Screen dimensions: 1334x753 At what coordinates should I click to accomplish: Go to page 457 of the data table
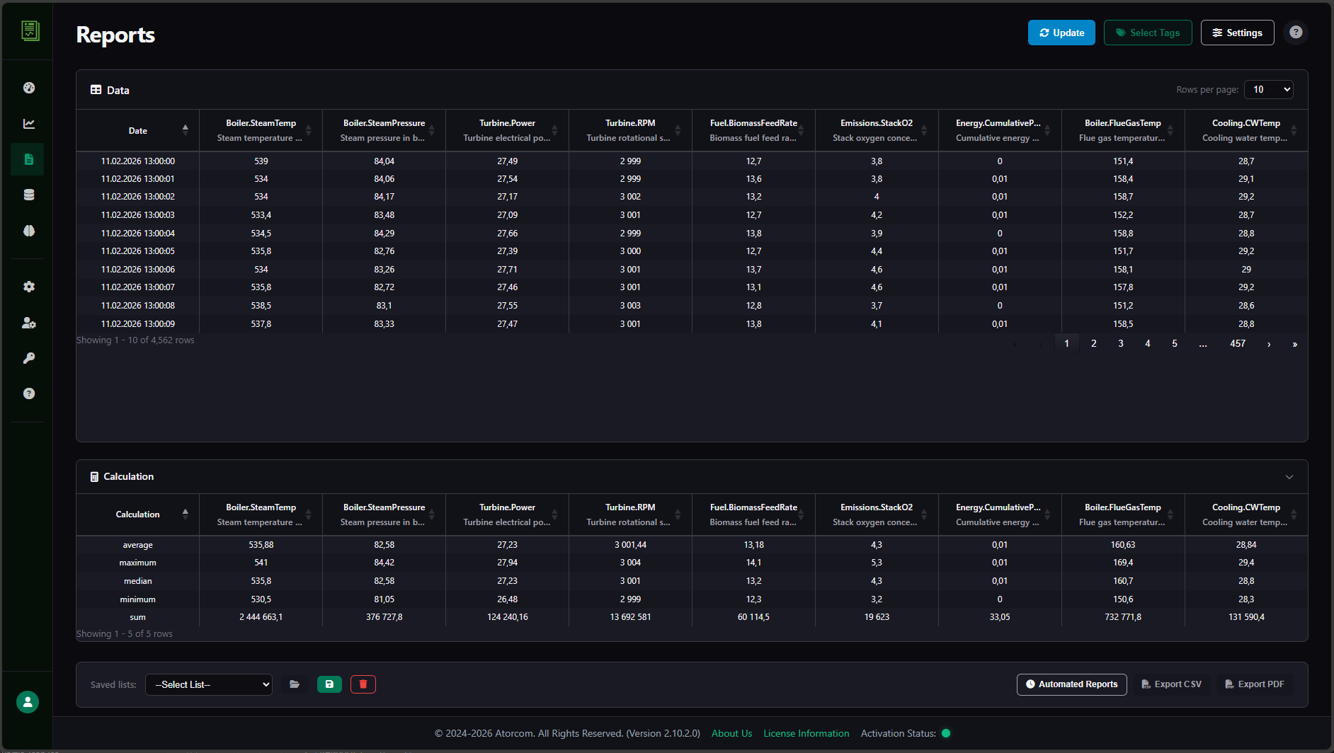(1238, 343)
